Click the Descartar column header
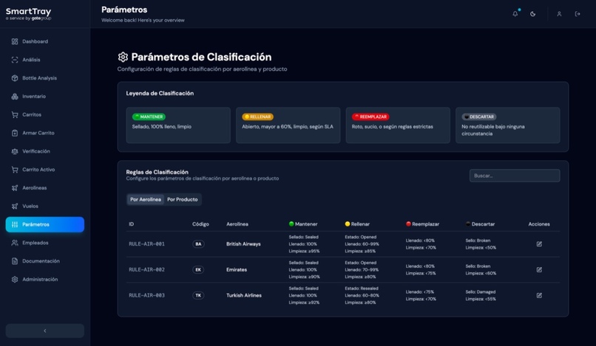The image size is (596, 346). click(x=480, y=224)
